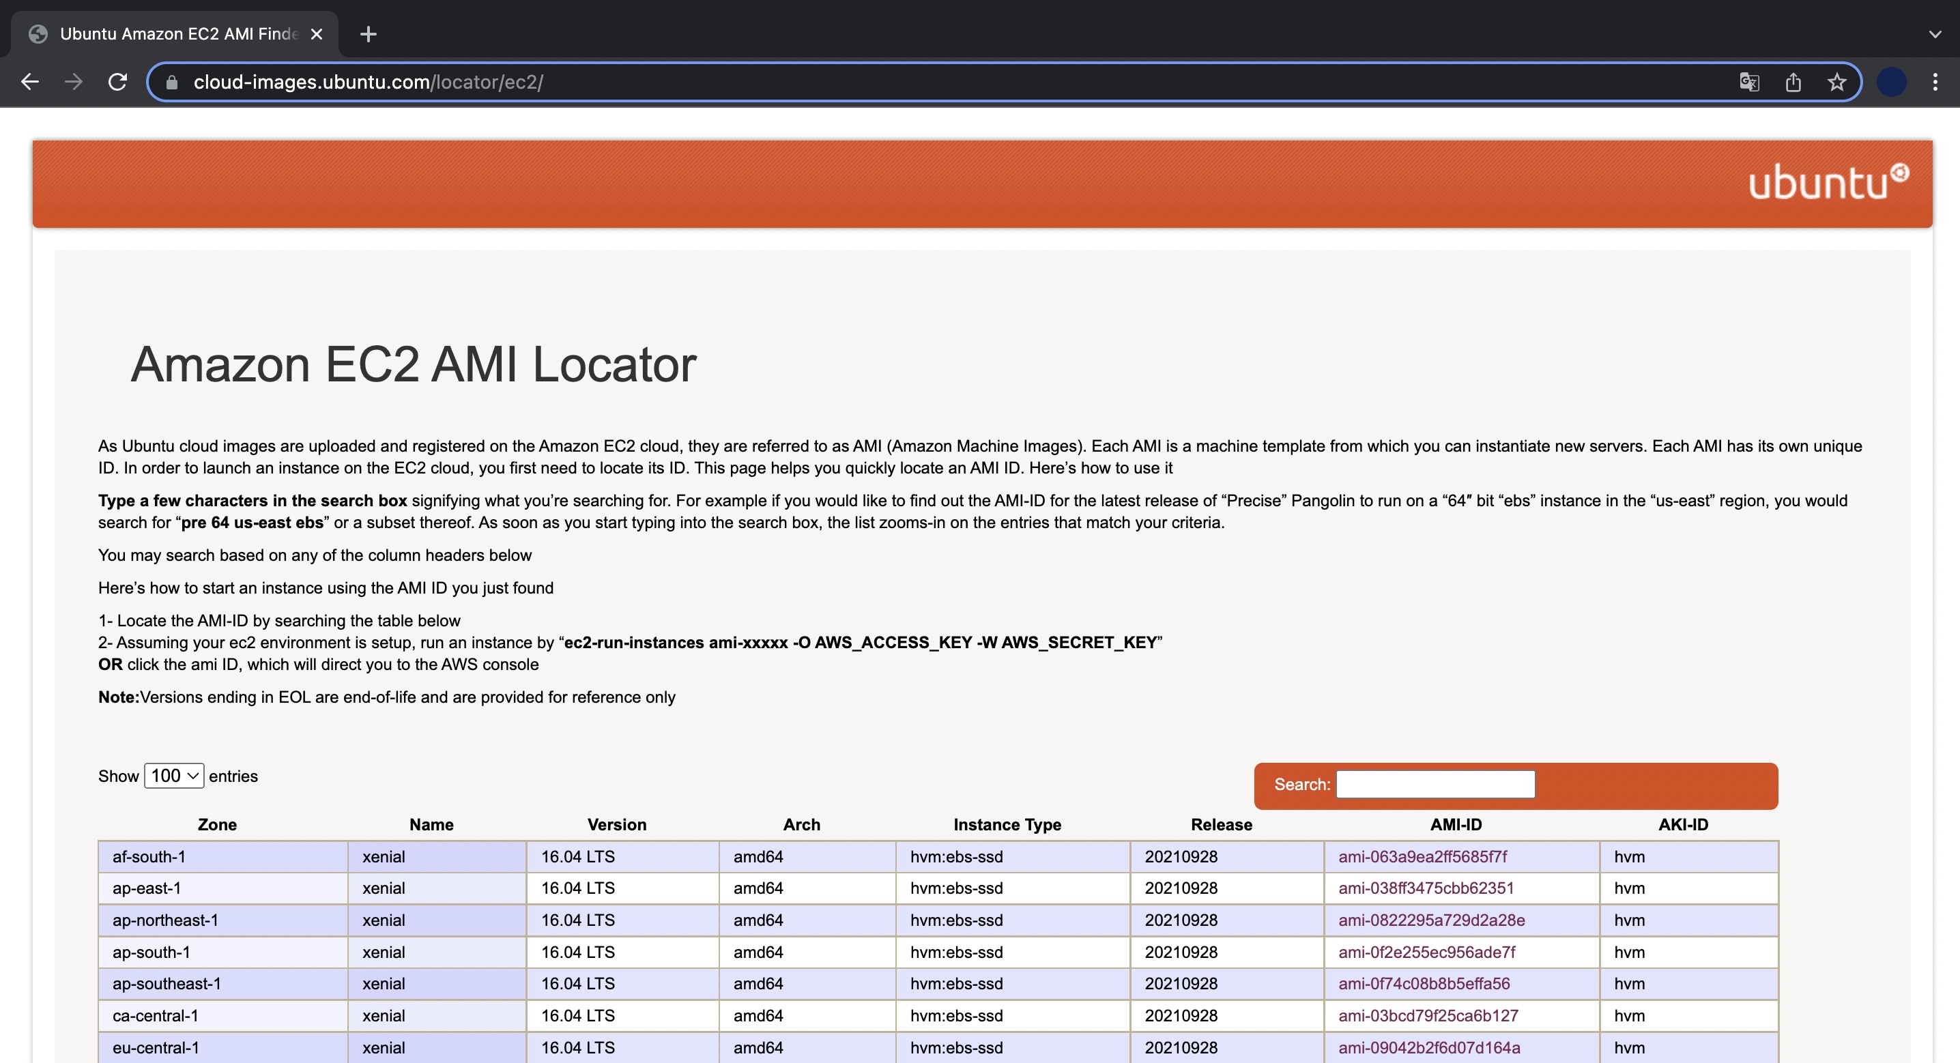This screenshot has height=1063, width=1960.
Task: Open AMI link ami-0f74c08b8b5effa56
Action: (x=1424, y=983)
